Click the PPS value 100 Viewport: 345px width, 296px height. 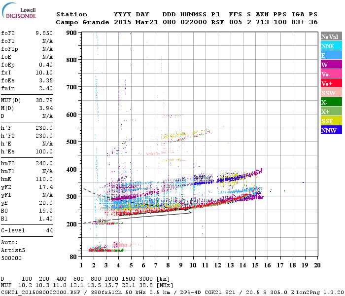coord(280,22)
